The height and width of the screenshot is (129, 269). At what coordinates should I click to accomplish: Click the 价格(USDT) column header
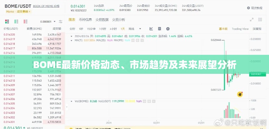pyautogui.click(x=11, y=29)
